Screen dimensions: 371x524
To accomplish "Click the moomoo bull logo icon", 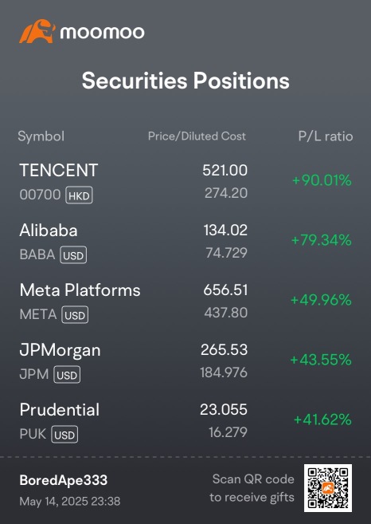I will pyautogui.click(x=37, y=31).
